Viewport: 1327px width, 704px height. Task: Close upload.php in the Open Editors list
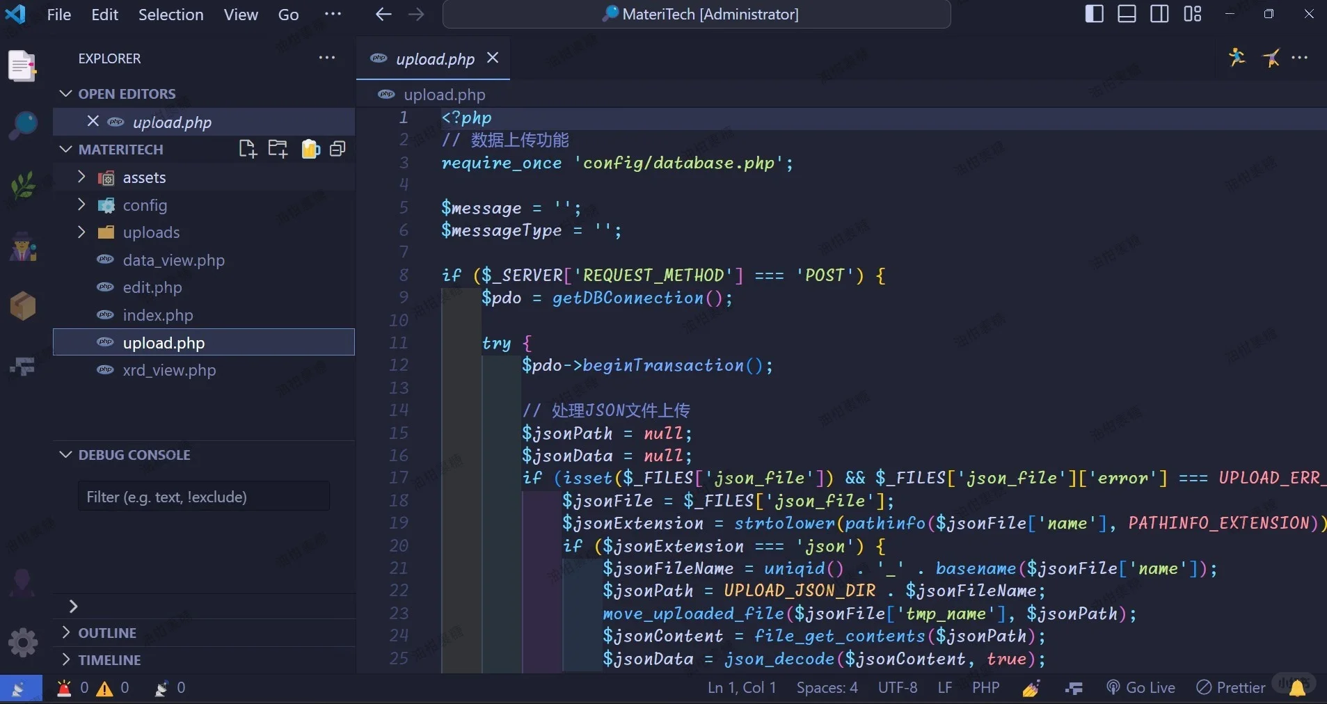(93, 122)
